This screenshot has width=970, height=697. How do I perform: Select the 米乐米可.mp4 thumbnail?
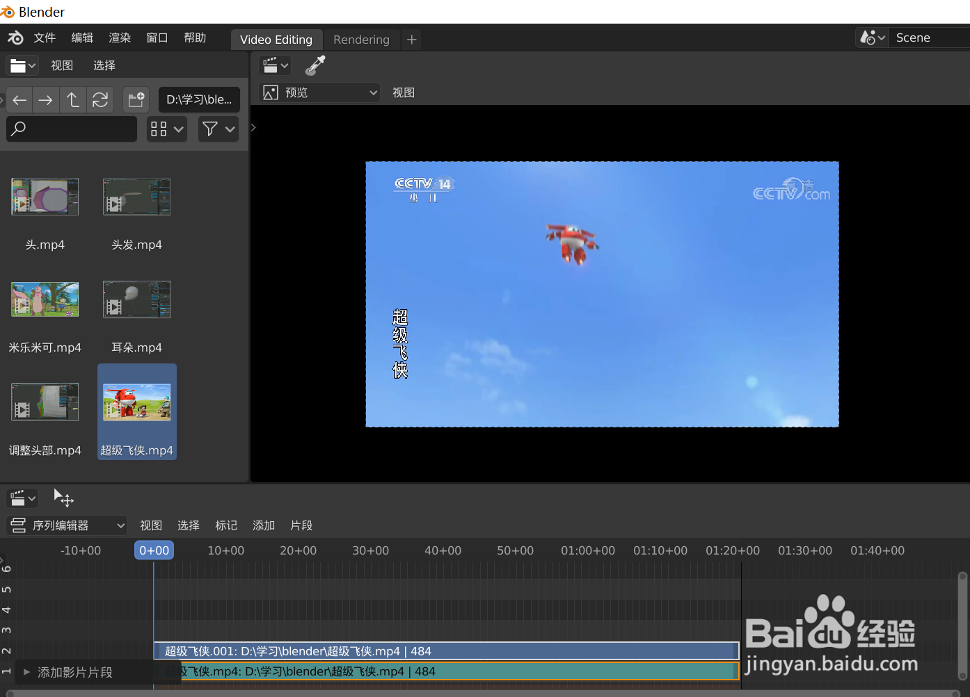tap(45, 300)
